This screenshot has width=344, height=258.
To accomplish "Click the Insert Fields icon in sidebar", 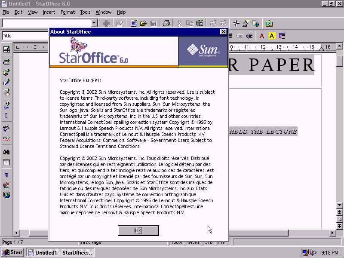I will click(x=6, y=62).
